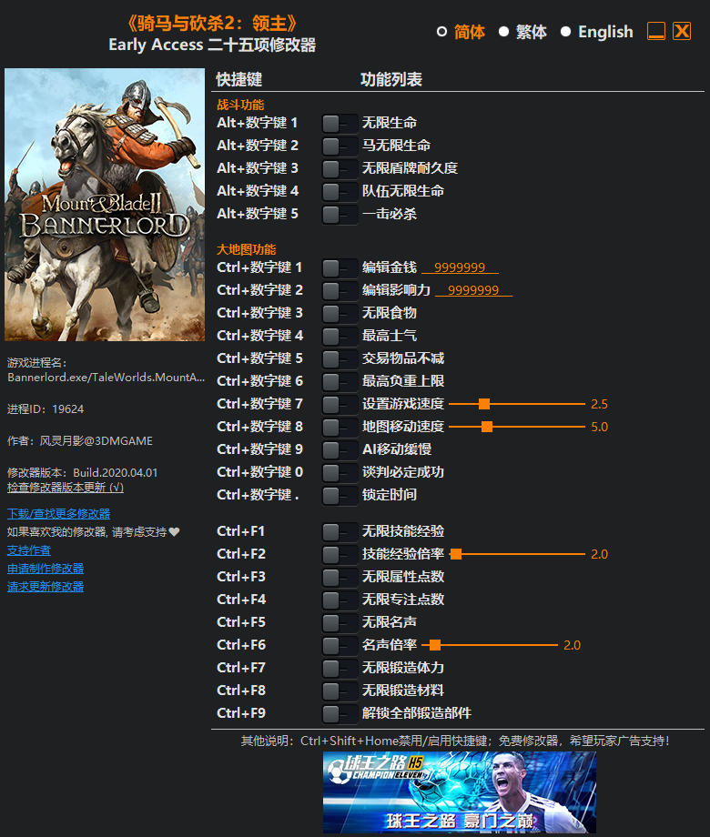710x837 pixels.
Task: Click the 球王之路 advertisement banner
Action: pos(460,792)
